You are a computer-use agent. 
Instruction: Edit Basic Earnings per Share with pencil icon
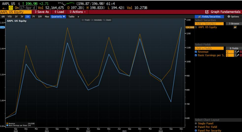tap(238, 55)
